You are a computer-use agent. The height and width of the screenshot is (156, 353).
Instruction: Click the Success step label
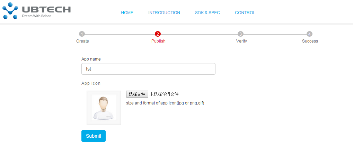point(310,41)
